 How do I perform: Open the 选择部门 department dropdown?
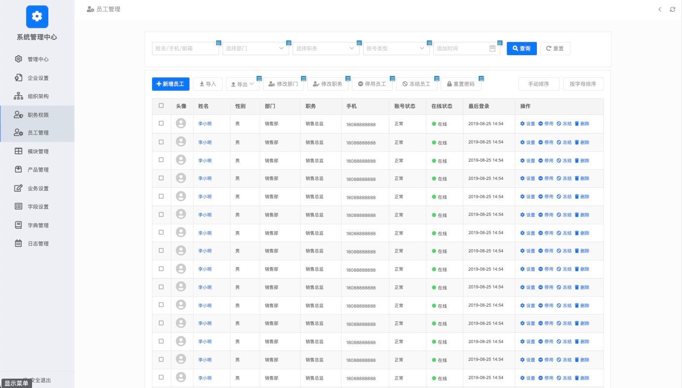pyautogui.click(x=256, y=48)
